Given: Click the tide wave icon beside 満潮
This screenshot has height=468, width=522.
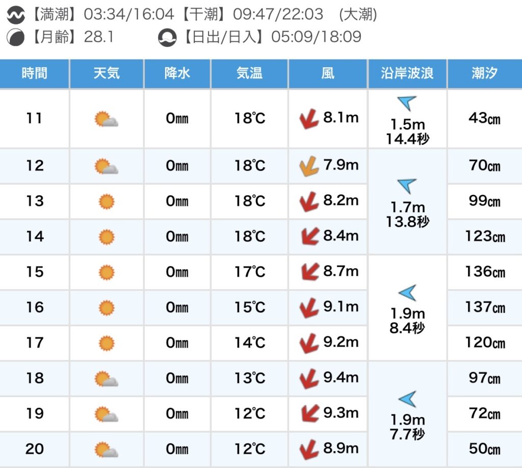Looking at the screenshot, I should (x=15, y=15).
